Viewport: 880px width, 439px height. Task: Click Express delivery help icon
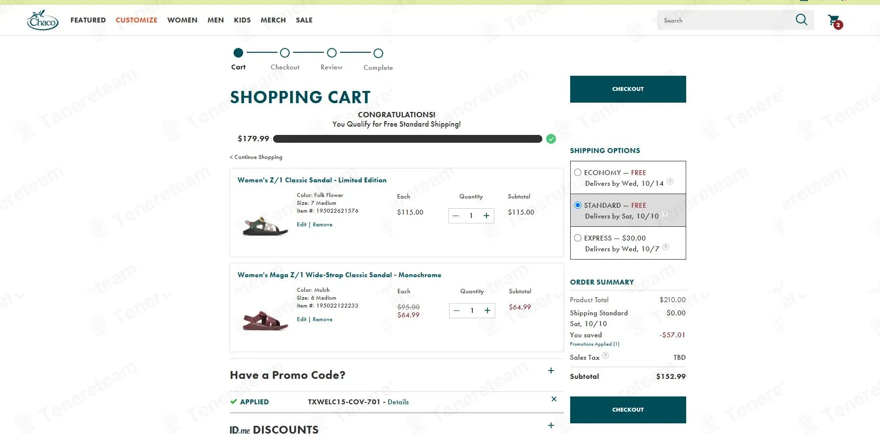[x=666, y=247]
